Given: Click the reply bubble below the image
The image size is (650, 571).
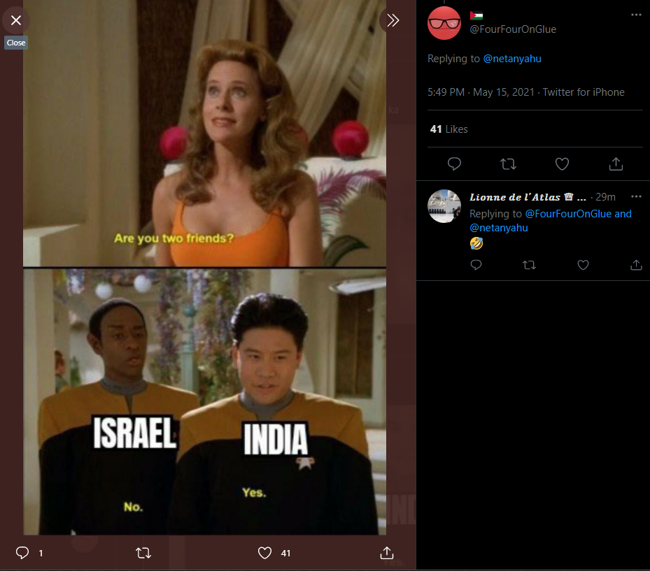Looking at the screenshot, I should 22,553.
